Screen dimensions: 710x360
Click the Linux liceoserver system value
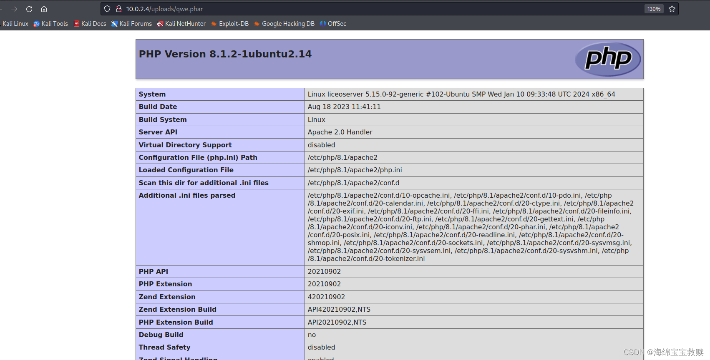point(461,94)
